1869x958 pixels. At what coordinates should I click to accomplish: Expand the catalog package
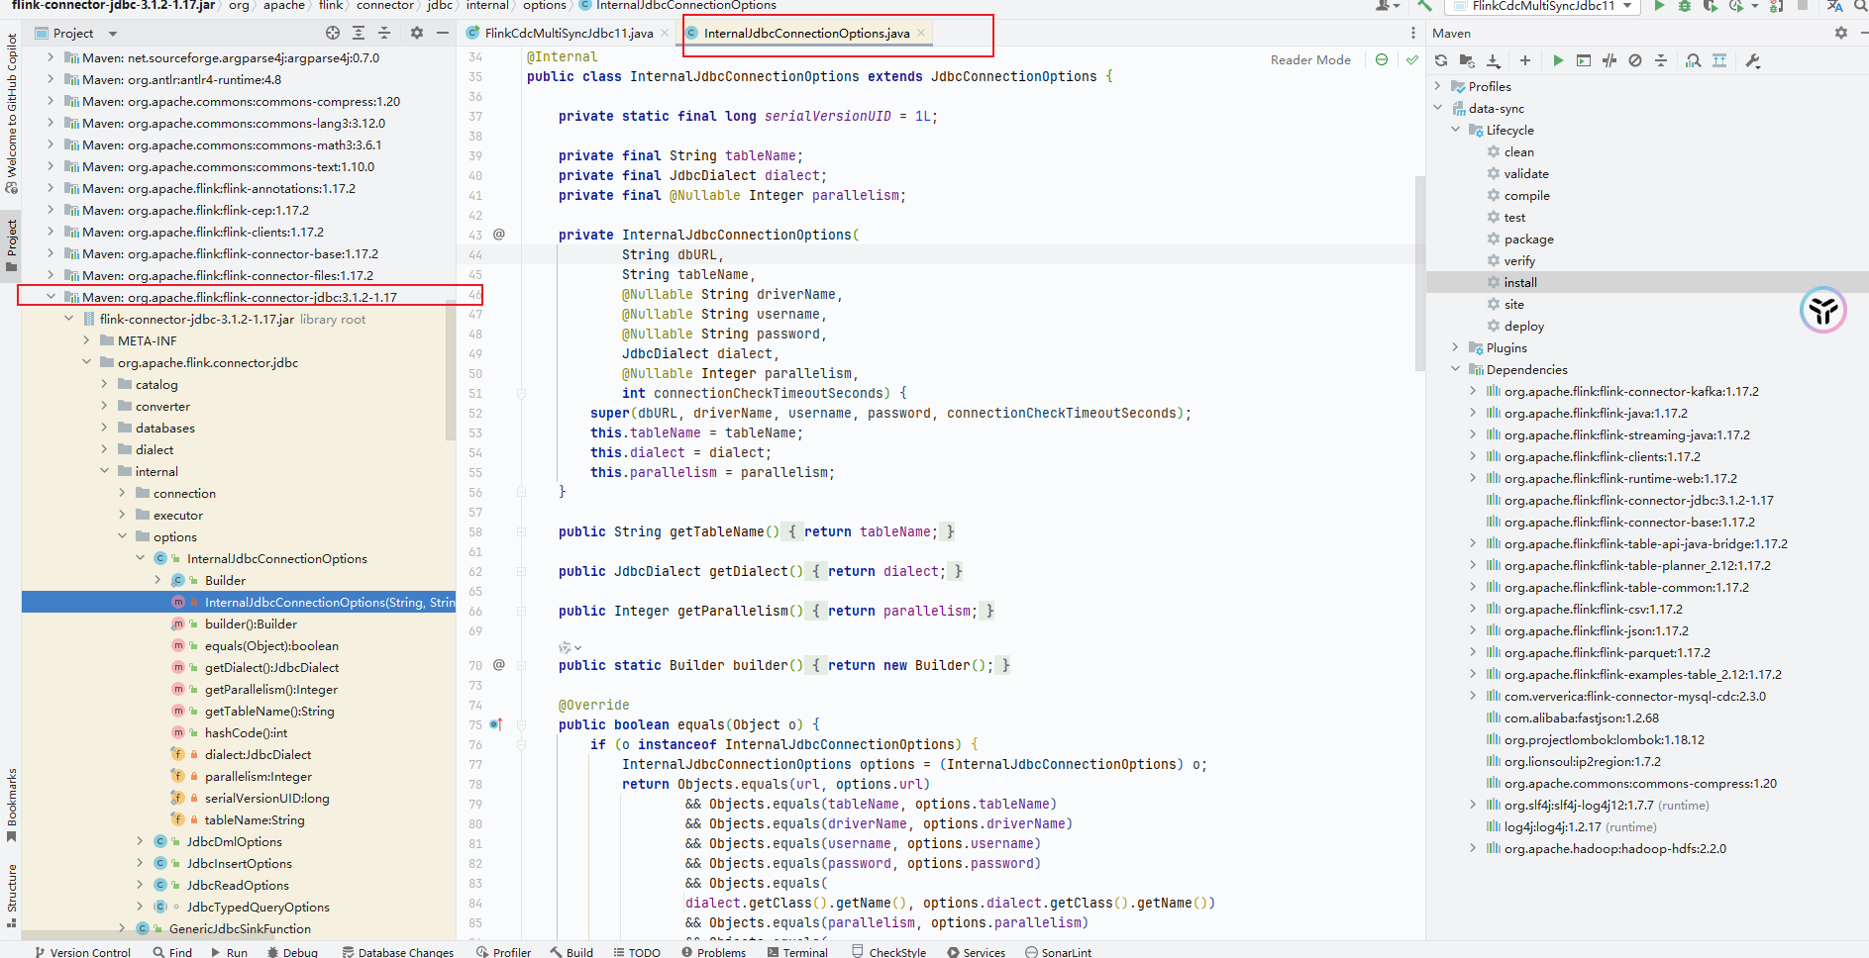pyautogui.click(x=104, y=384)
